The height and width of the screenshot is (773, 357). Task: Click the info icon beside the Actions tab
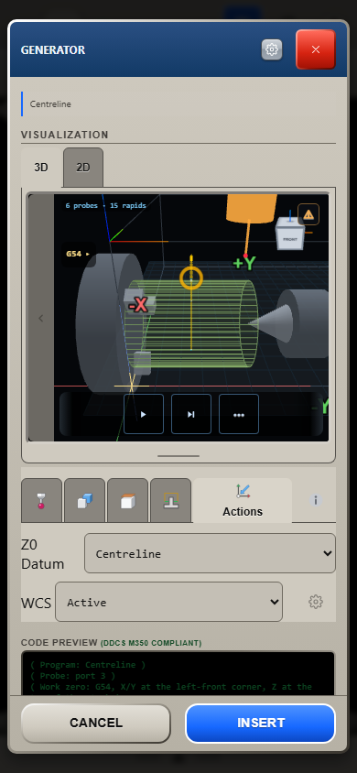point(316,500)
